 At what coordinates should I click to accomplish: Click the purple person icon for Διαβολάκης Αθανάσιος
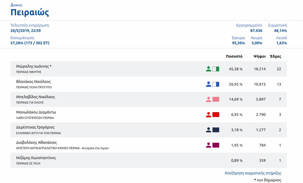click(208, 145)
